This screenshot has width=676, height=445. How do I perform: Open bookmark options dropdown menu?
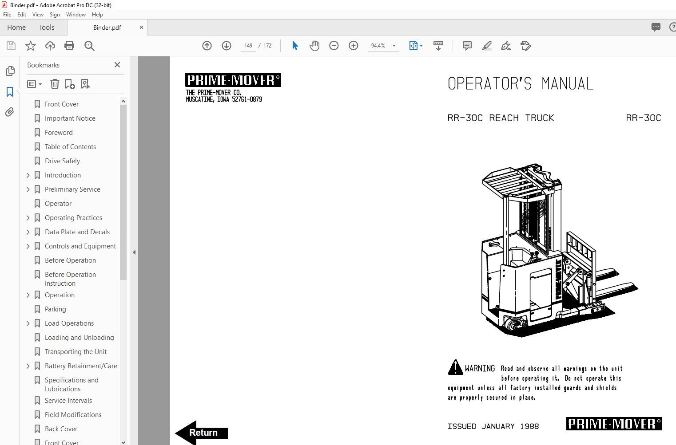coord(35,84)
